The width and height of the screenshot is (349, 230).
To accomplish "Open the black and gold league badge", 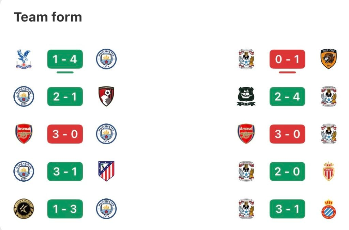I will point(24,209).
